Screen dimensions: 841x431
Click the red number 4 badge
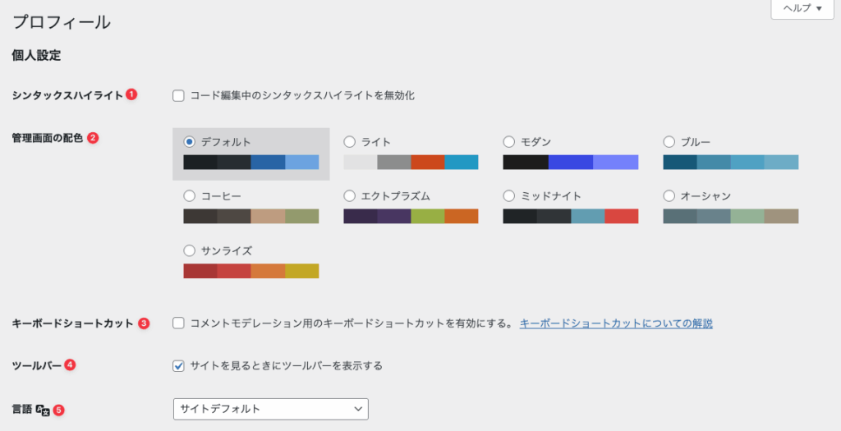pos(70,365)
